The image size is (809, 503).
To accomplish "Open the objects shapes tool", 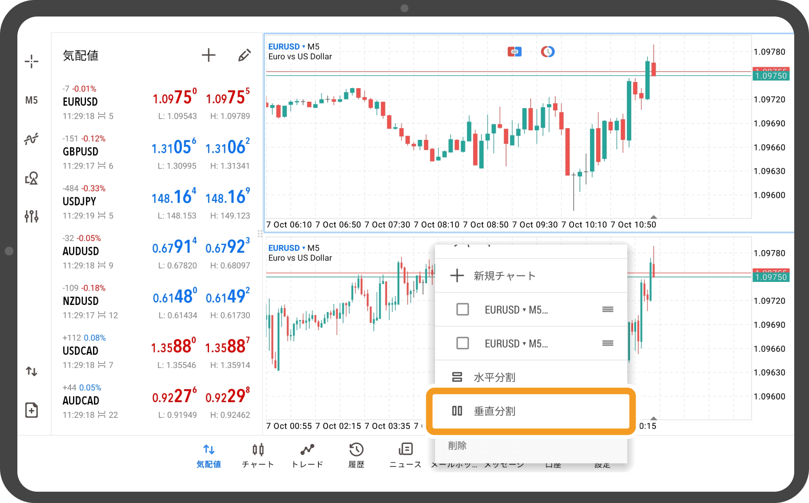I will [x=31, y=178].
